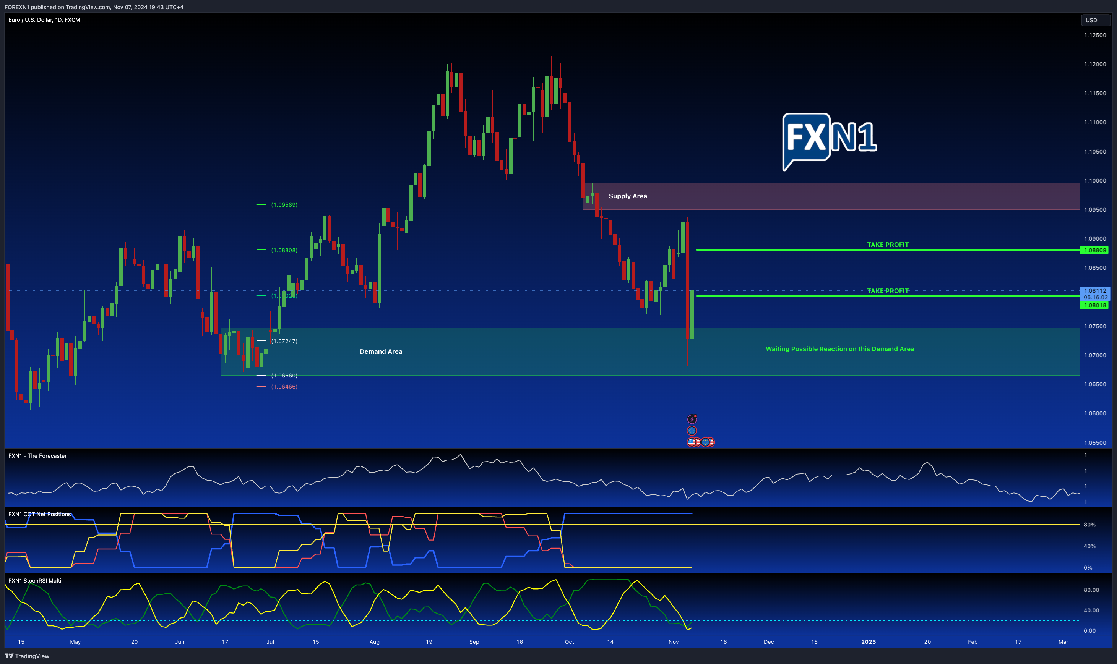The image size is (1117, 664).
Task: Select the FXN1 COT Net Positions indicator label
Action: (39, 514)
